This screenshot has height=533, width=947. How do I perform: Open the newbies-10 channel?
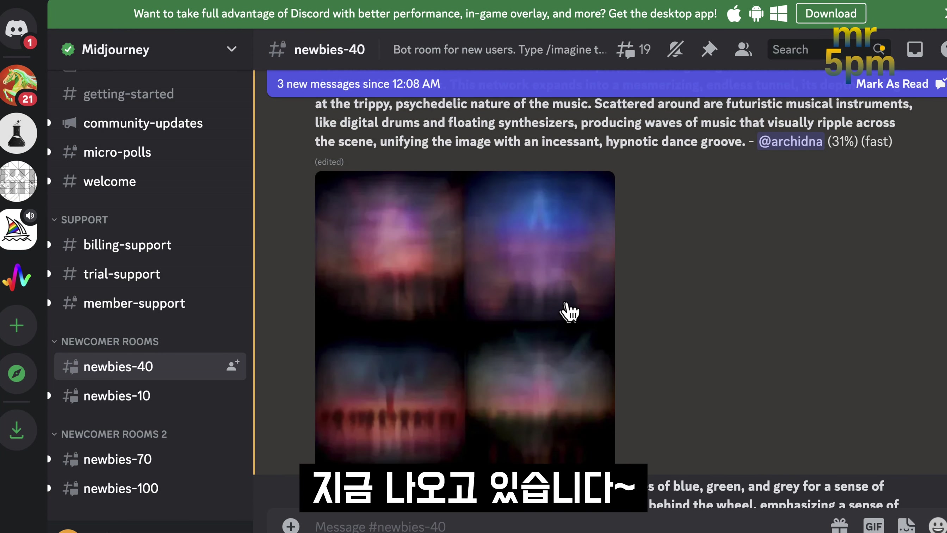coord(150,396)
